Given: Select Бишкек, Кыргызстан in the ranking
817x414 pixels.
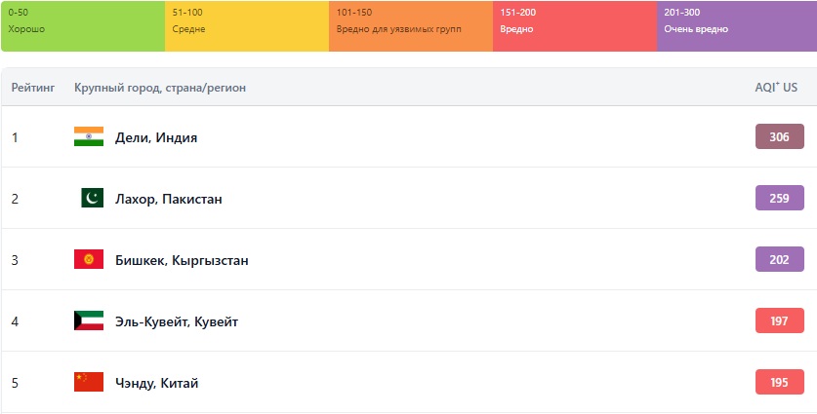Looking at the screenshot, I should (x=182, y=260).
